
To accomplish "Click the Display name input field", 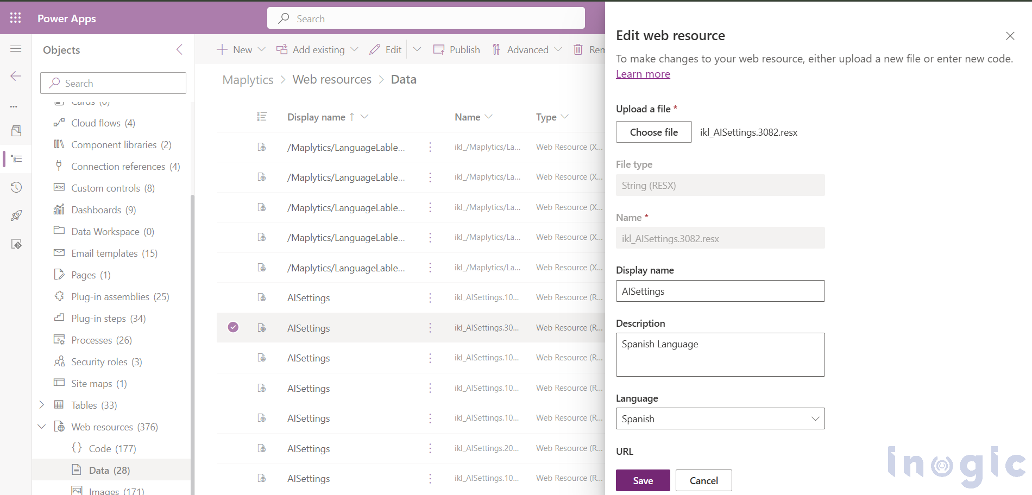I will click(x=720, y=291).
